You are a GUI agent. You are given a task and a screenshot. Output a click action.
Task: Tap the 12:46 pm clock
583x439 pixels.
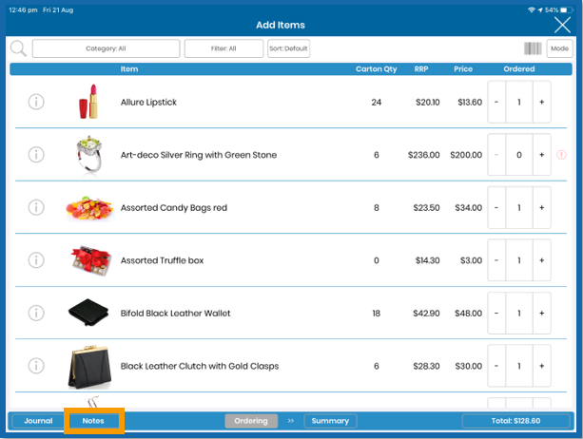[23, 10]
